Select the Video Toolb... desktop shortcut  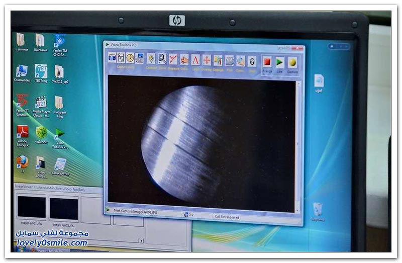41,167
